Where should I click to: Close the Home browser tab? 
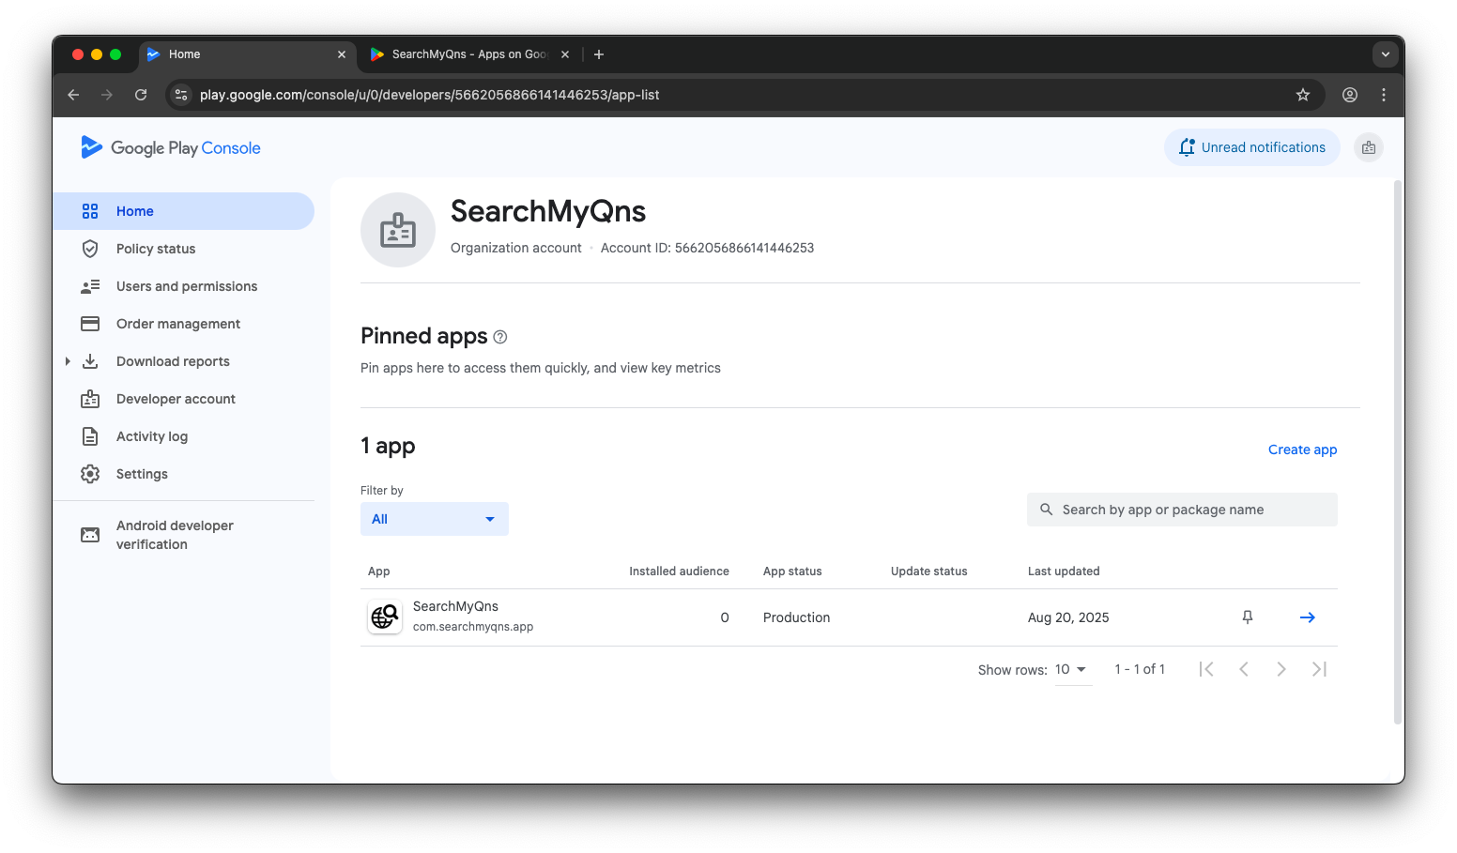[342, 54]
